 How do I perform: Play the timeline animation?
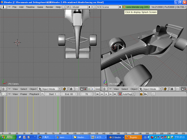tap(106, 94)
